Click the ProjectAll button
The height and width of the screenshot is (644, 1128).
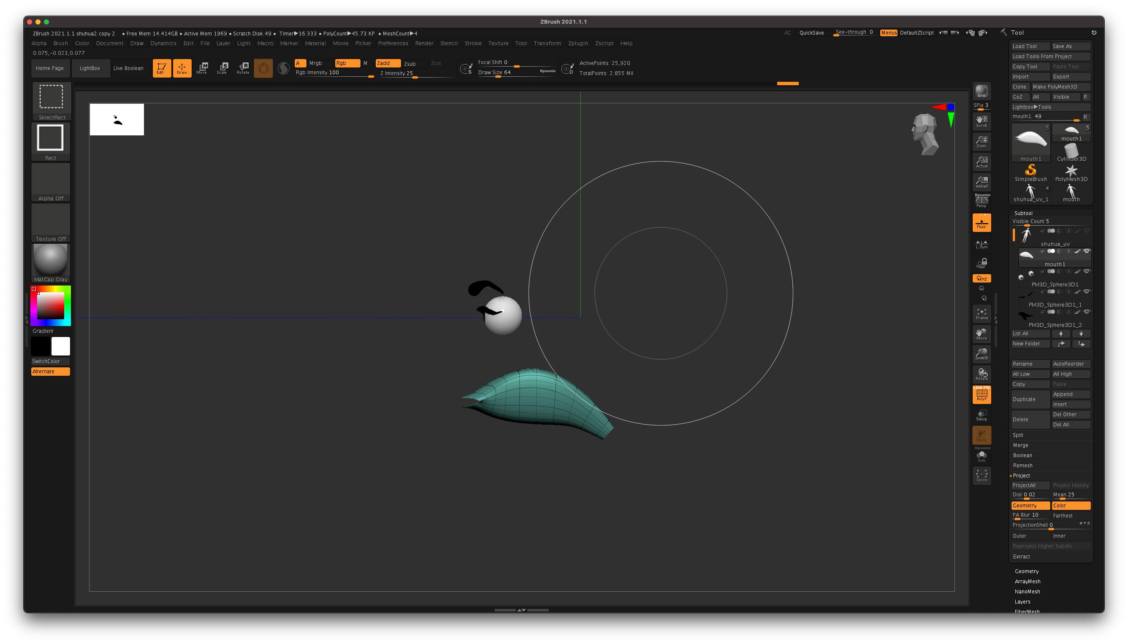[x=1030, y=486]
